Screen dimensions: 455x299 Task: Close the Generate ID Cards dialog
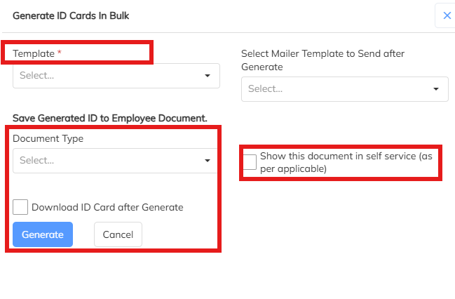point(447,15)
